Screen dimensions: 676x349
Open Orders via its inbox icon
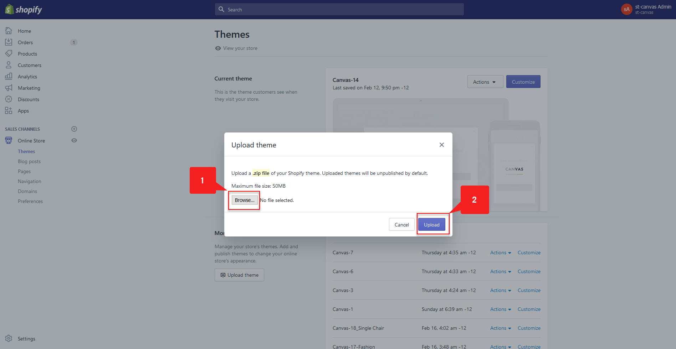click(x=9, y=42)
